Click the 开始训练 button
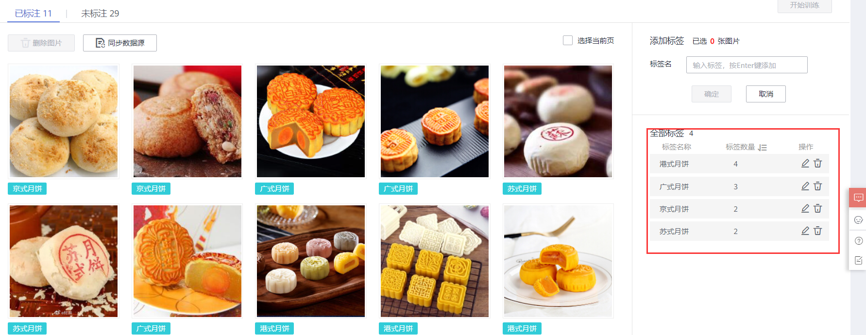The image size is (866, 335). [804, 6]
